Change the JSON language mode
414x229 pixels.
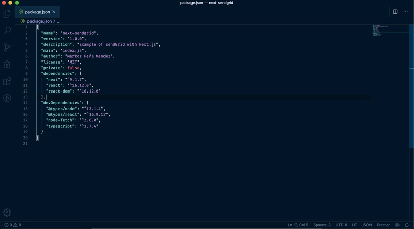(366, 225)
